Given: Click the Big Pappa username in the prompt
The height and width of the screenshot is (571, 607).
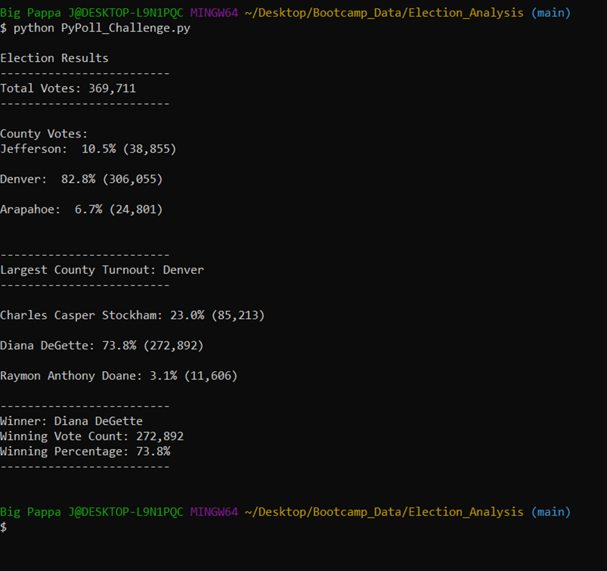Looking at the screenshot, I should pos(29,12).
